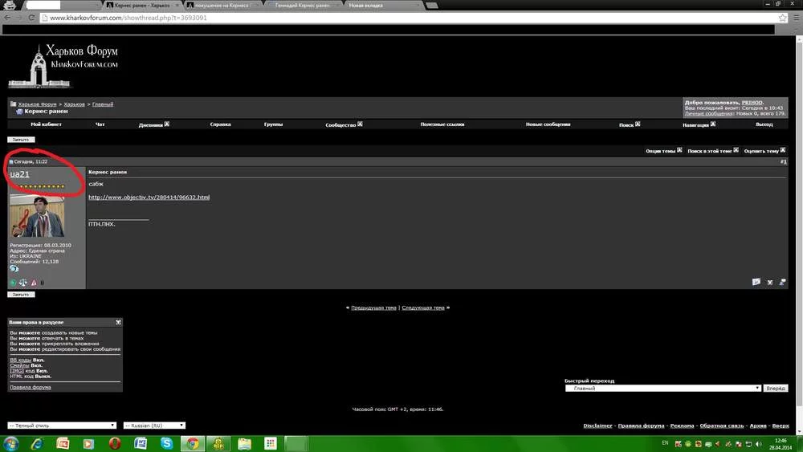Click the blue awards badge under Сообщений
This screenshot has width=803, height=452.
coord(14,269)
